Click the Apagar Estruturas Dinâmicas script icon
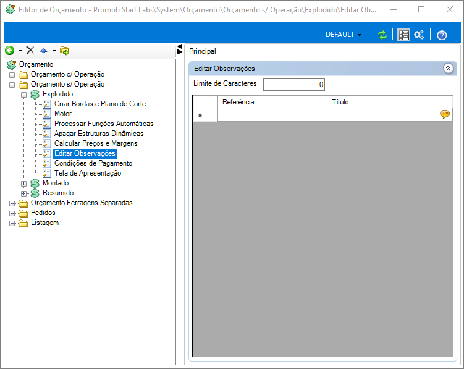 [x=47, y=134]
